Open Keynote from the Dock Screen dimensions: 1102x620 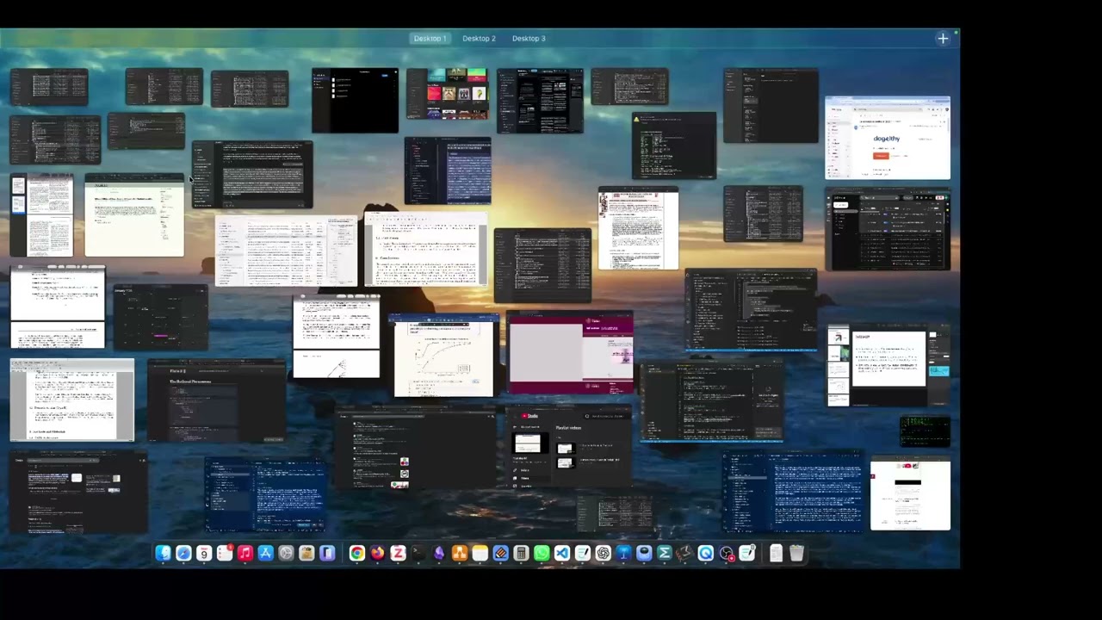click(x=623, y=554)
